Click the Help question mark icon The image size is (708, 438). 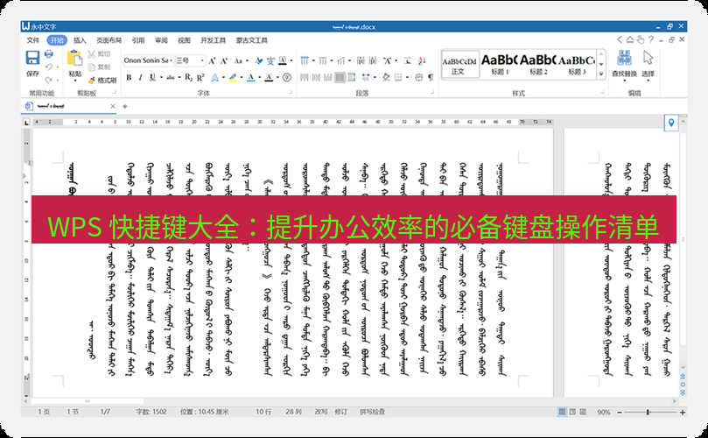pyautogui.click(x=650, y=39)
